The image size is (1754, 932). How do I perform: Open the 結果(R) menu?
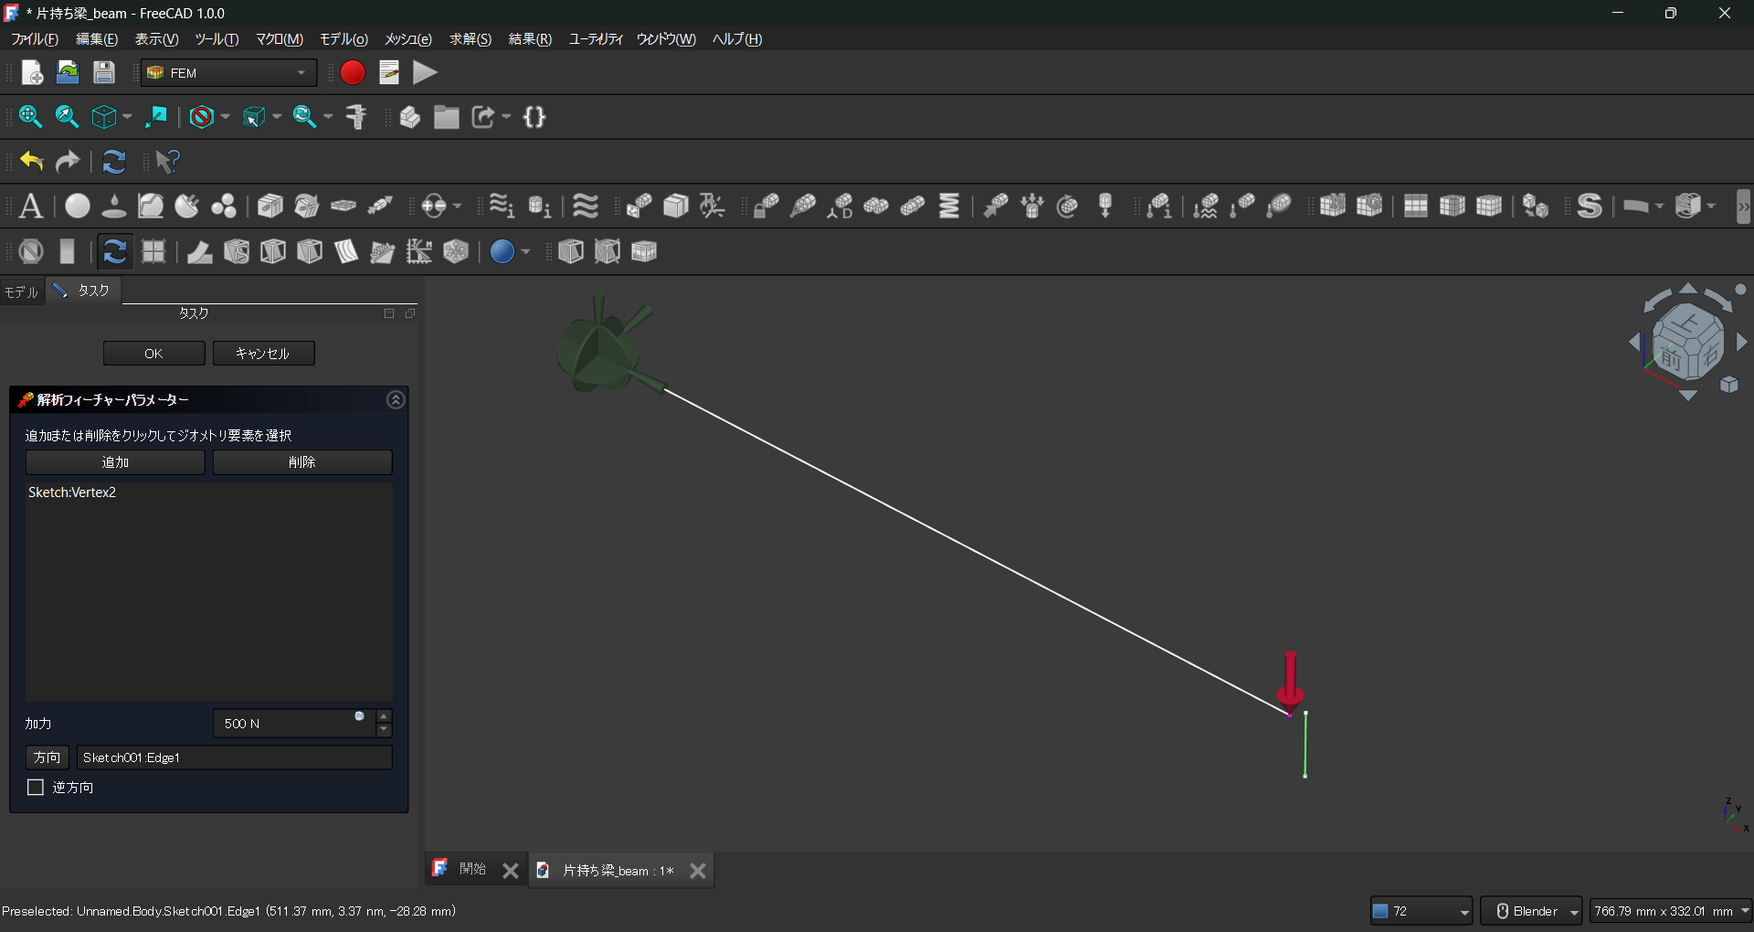tap(530, 39)
